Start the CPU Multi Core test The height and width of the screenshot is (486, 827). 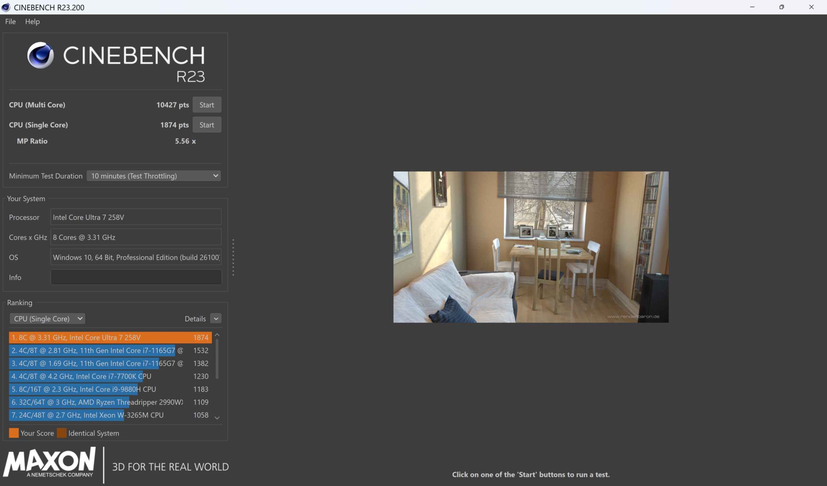206,105
